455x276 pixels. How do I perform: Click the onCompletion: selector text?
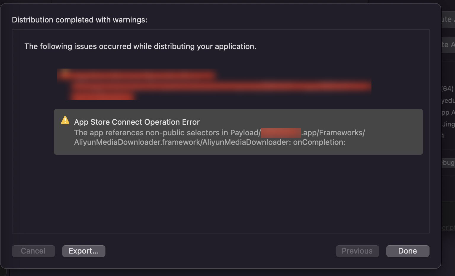point(319,142)
